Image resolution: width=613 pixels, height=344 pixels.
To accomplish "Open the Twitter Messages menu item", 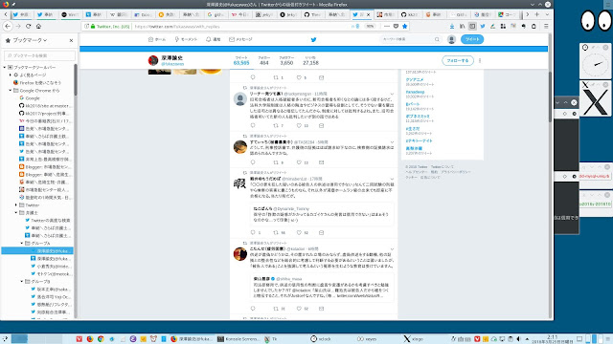I will point(240,39).
